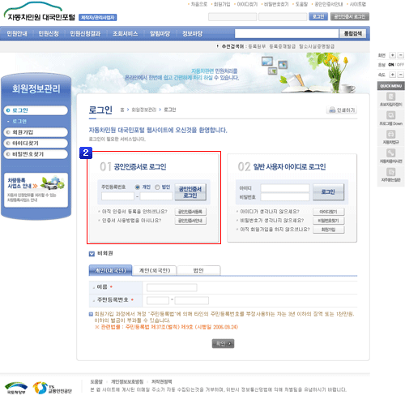The width and height of the screenshot is (405, 400).
Task: Increase screen size with 화면 plus
Action: [x=392, y=55]
